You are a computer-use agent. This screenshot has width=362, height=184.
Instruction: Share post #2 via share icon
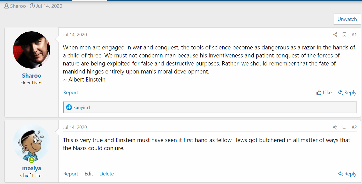(335, 127)
